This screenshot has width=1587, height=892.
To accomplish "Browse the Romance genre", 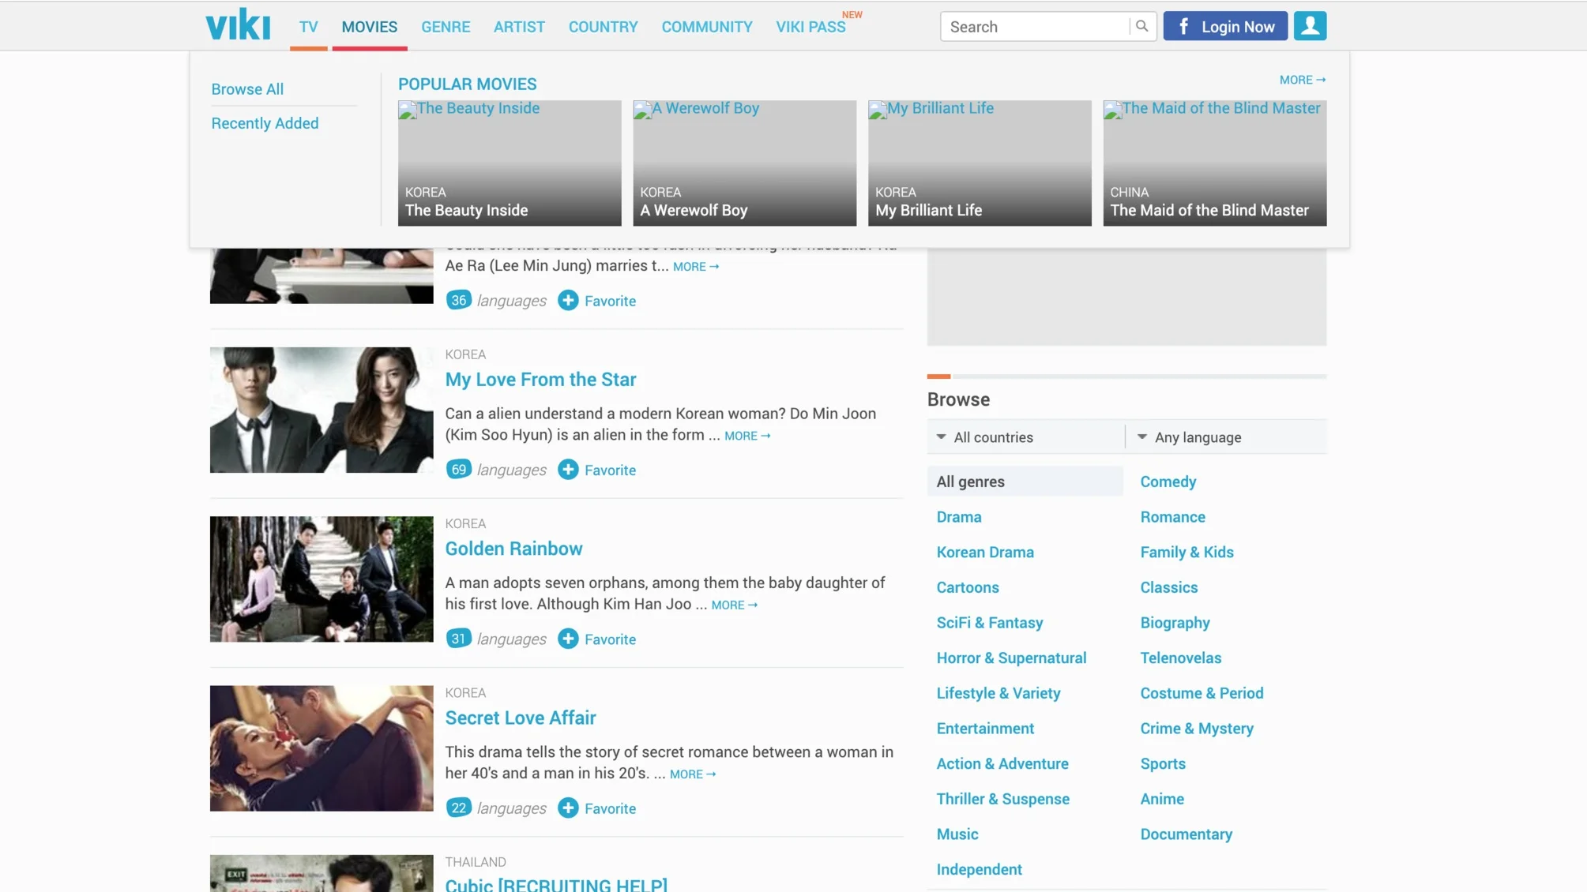I will tap(1172, 517).
